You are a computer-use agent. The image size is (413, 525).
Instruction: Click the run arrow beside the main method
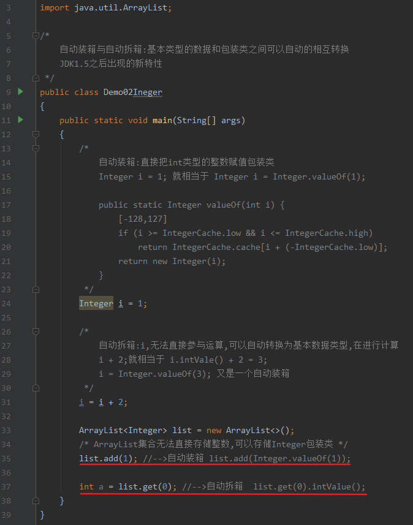pyautogui.click(x=20, y=120)
